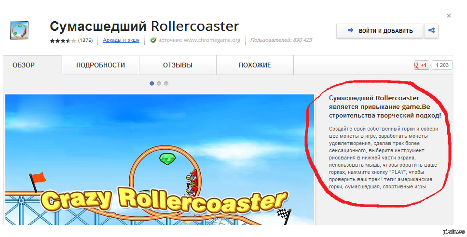Open the Аркады и экшн category link

point(121,40)
